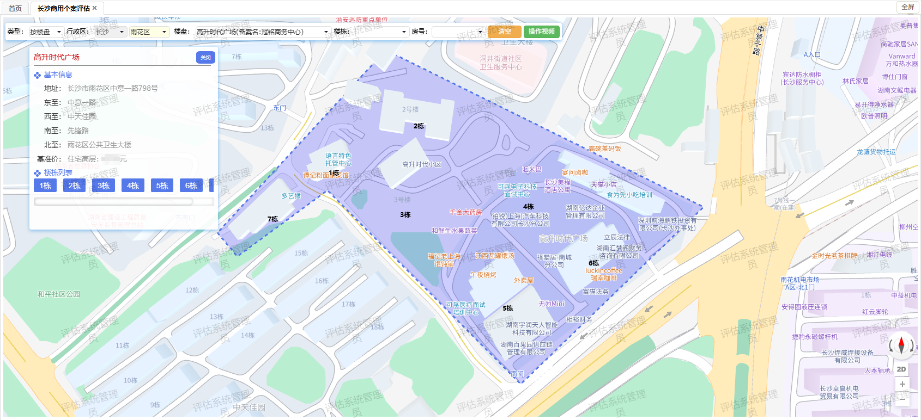Click the 3栋 black label on map
The image size is (921, 420).
tap(405, 215)
